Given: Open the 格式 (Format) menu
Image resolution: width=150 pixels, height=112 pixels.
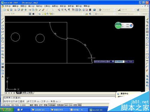Looking at the screenshot, I should (x=39, y=6).
